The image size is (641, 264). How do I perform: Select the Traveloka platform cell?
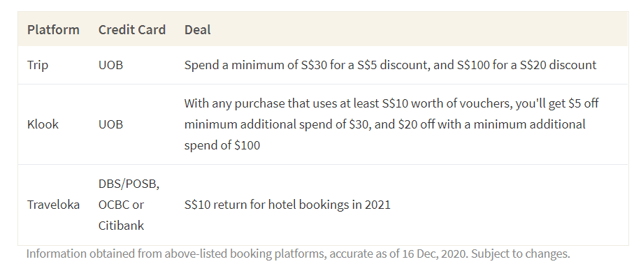click(53, 205)
